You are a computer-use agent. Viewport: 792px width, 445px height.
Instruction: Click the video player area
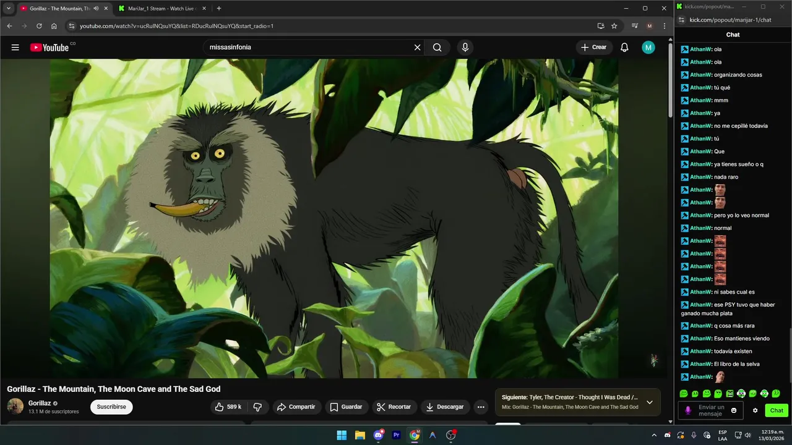point(334,218)
